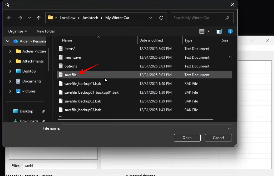Viewport: 274px width, 176px height.
Task: Click the New folder button
Action: click(x=46, y=31)
